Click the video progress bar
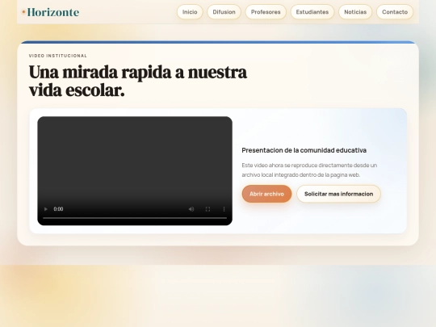 [x=135, y=218]
